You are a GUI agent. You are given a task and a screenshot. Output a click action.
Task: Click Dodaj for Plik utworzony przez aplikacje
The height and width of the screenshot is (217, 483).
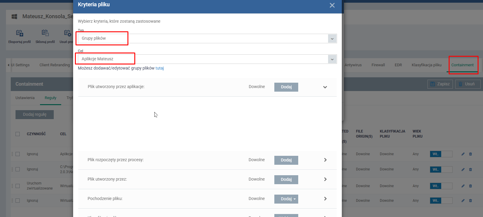click(x=286, y=87)
